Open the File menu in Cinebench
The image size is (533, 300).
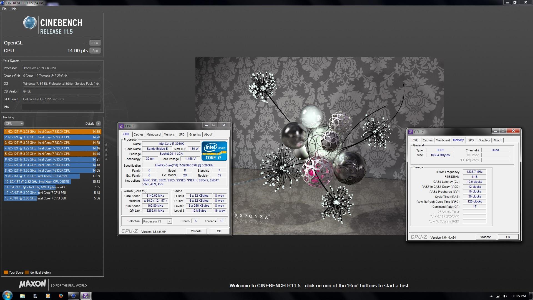[4, 9]
